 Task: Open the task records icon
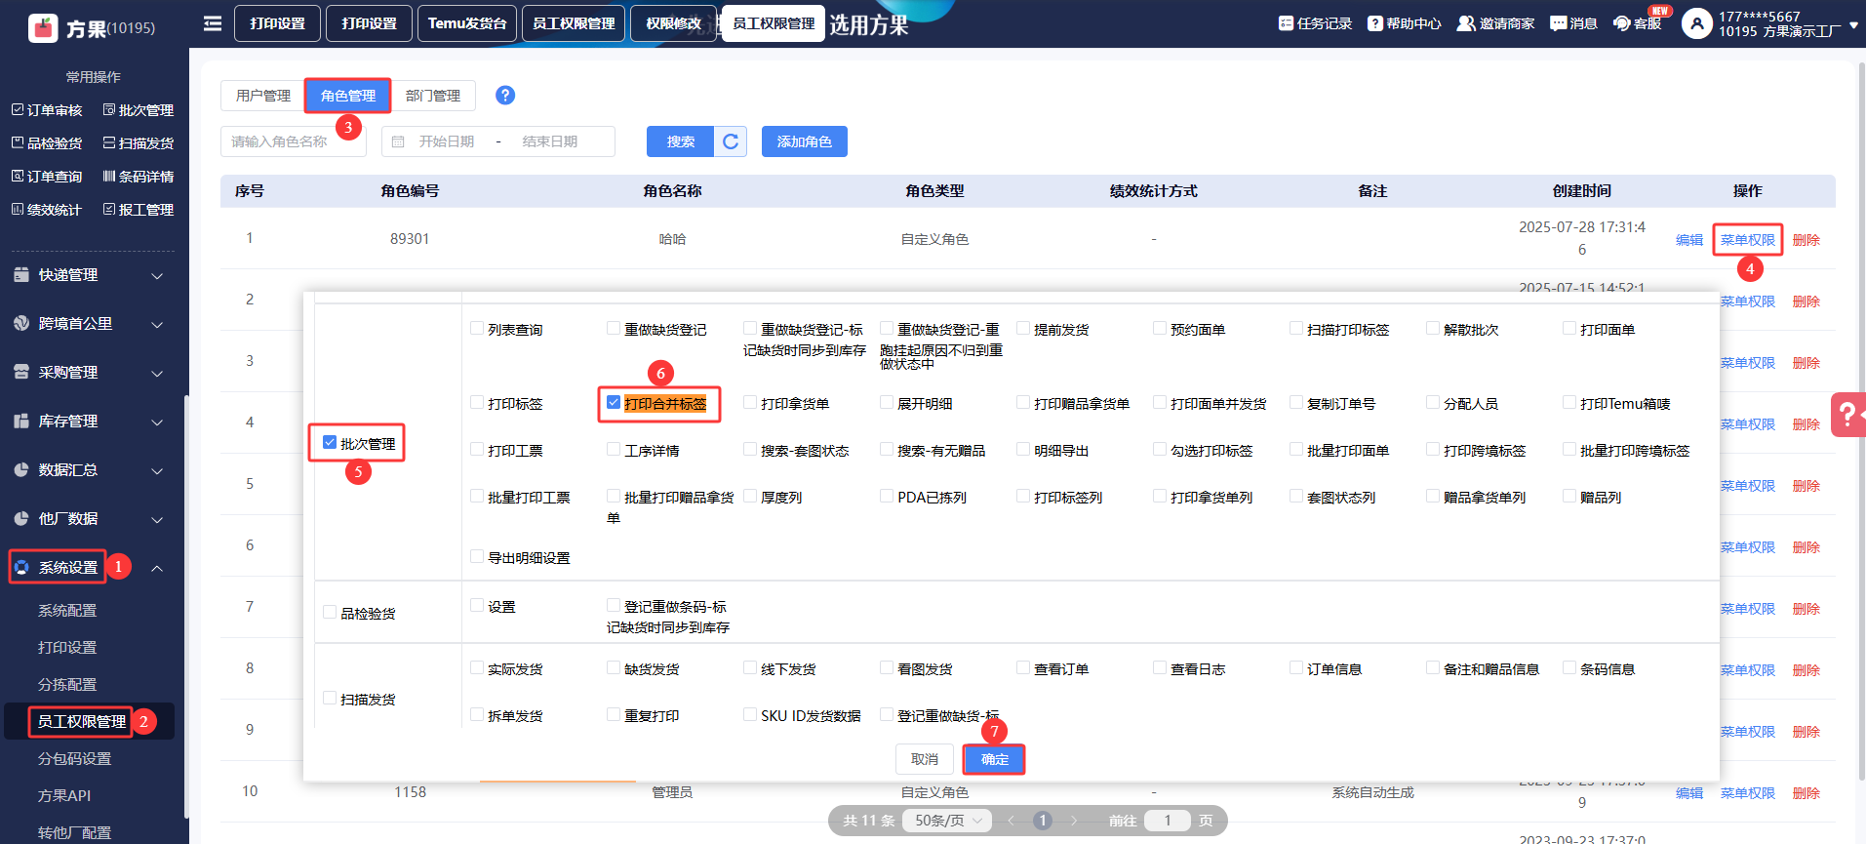[1286, 23]
